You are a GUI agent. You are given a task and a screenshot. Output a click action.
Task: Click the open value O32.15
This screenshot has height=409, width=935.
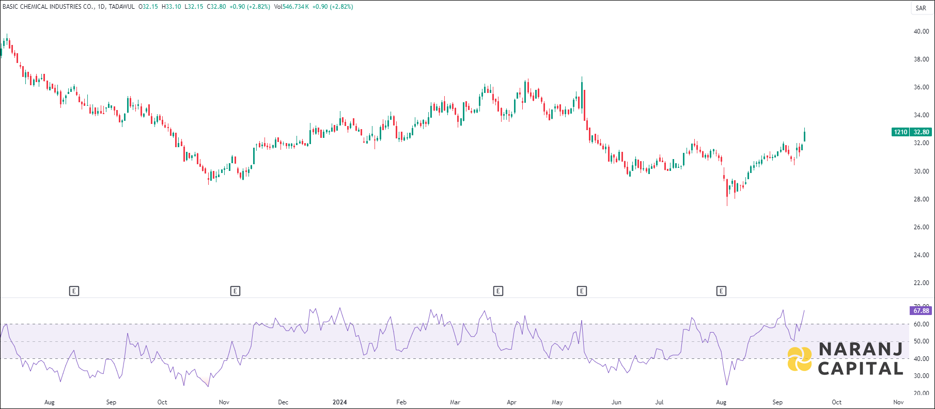click(148, 7)
